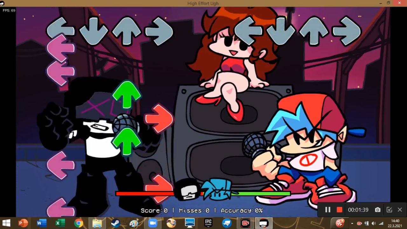Screen dimensions: 407x229
Task: Click the green section of health bar
Action: tap(264, 193)
